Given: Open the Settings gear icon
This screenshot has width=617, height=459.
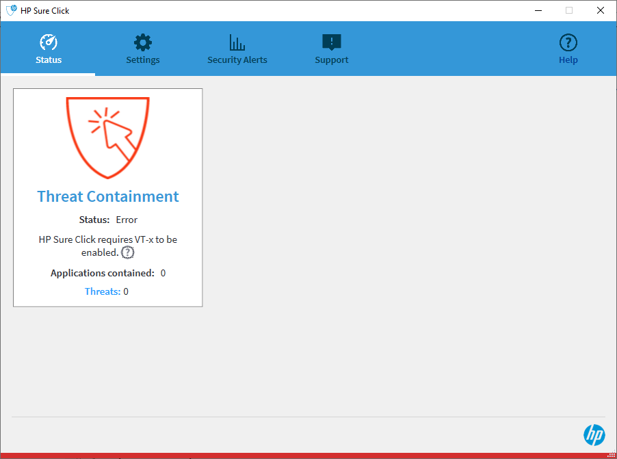Looking at the screenshot, I should coord(142,42).
